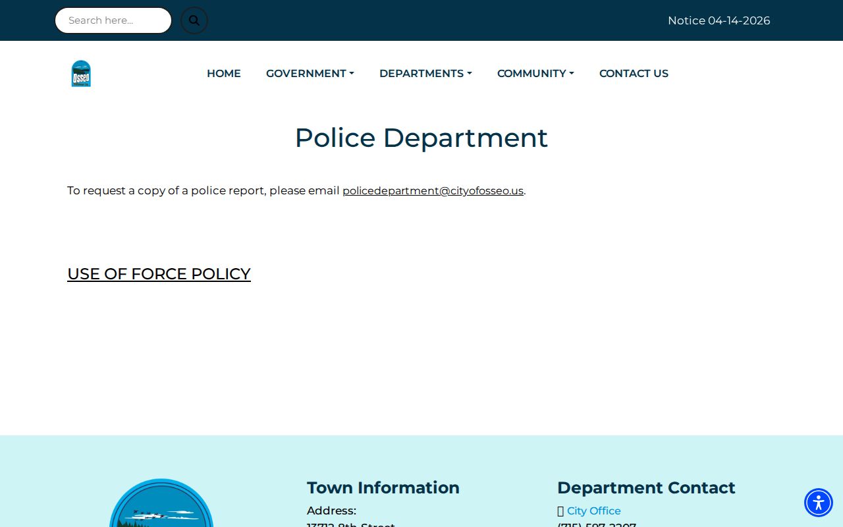Go to the Home page
843x527 pixels.
pos(224,74)
